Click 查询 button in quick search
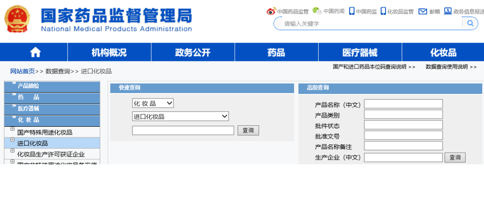The width and height of the screenshot is (484, 201). pos(248,130)
